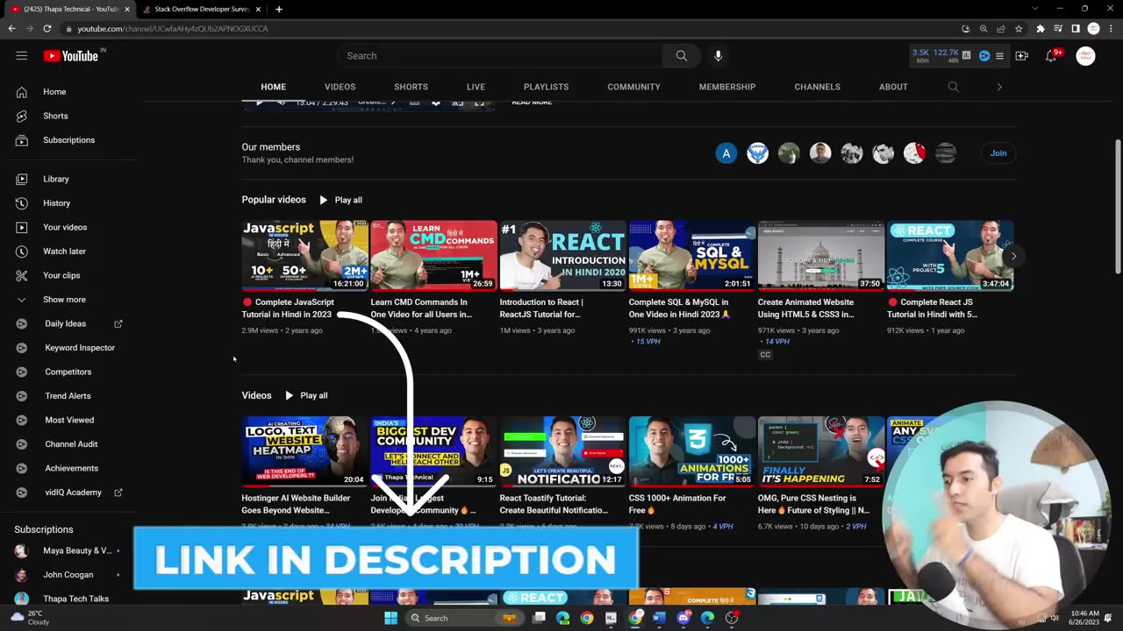The height and width of the screenshot is (631, 1123).
Task: Click Play all next to Popular videos
Action: (340, 200)
